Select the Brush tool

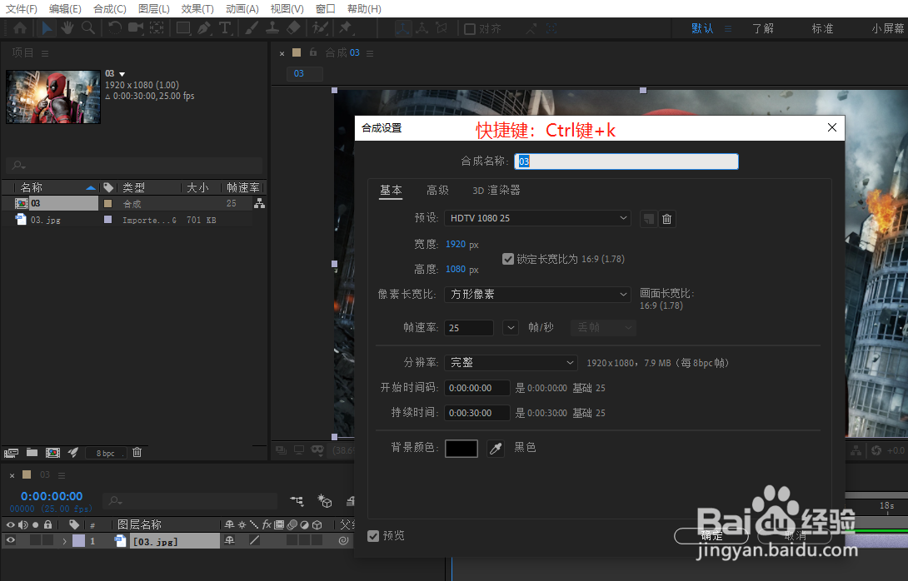point(252,27)
